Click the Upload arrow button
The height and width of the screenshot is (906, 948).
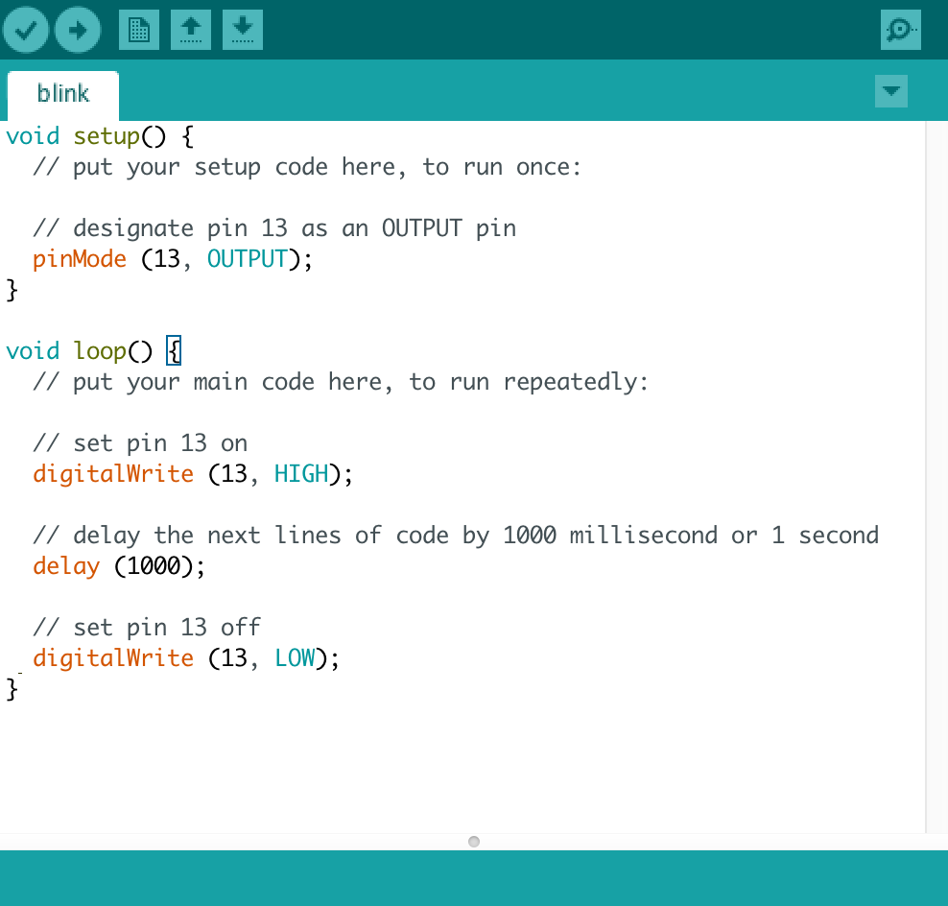[78, 30]
